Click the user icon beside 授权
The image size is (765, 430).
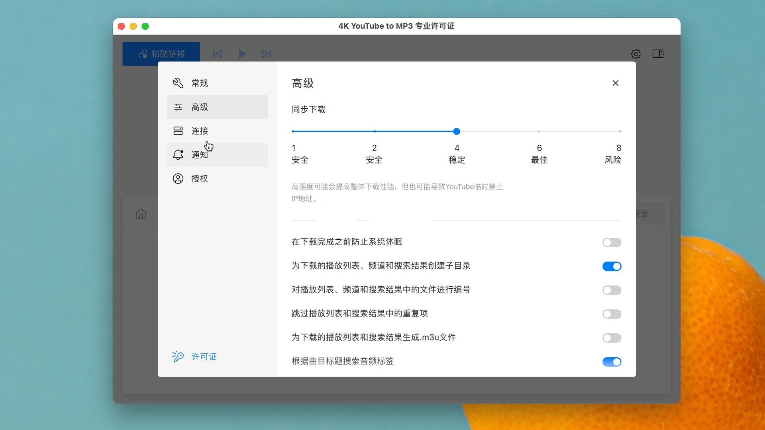pyautogui.click(x=178, y=178)
